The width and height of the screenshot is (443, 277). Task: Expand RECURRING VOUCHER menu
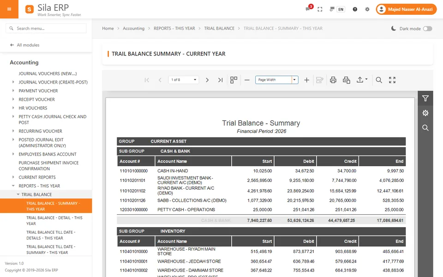(13, 131)
